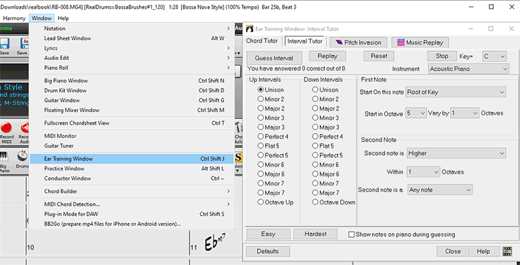Choose MIDI Monitor menu item
520x265 pixels.
[x=132, y=136]
